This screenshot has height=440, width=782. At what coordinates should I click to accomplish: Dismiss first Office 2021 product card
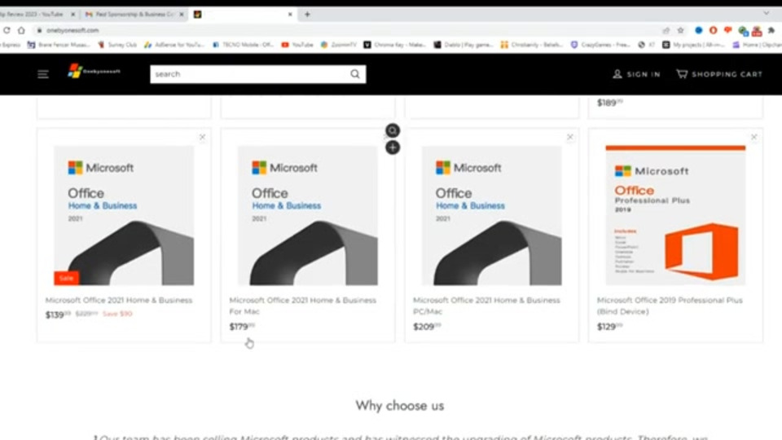point(202,137)
